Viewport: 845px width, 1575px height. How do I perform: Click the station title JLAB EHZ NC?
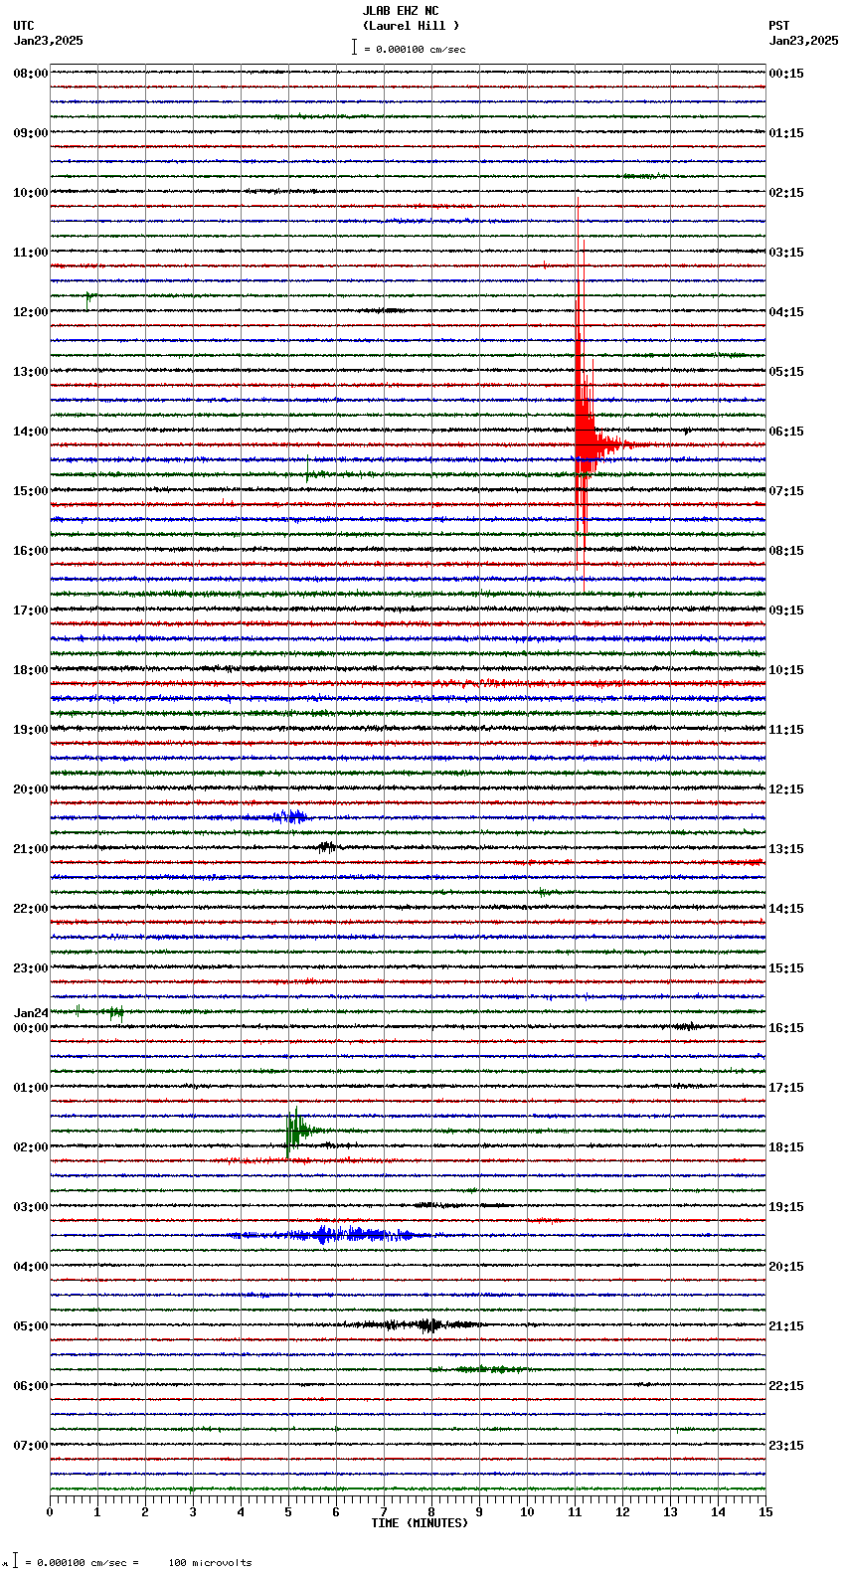(401, 11)
